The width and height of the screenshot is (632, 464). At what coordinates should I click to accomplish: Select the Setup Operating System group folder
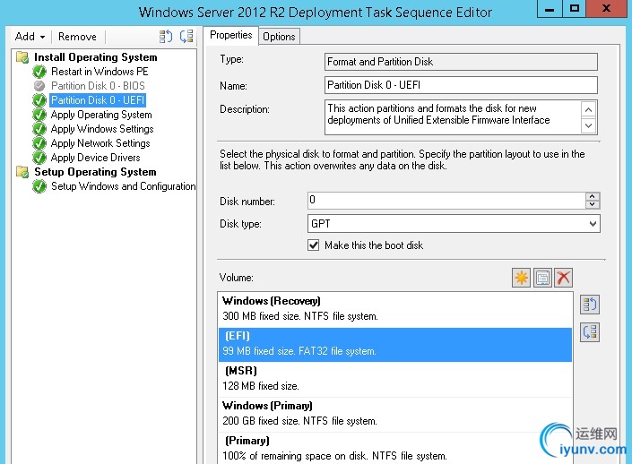click(95, 172)
